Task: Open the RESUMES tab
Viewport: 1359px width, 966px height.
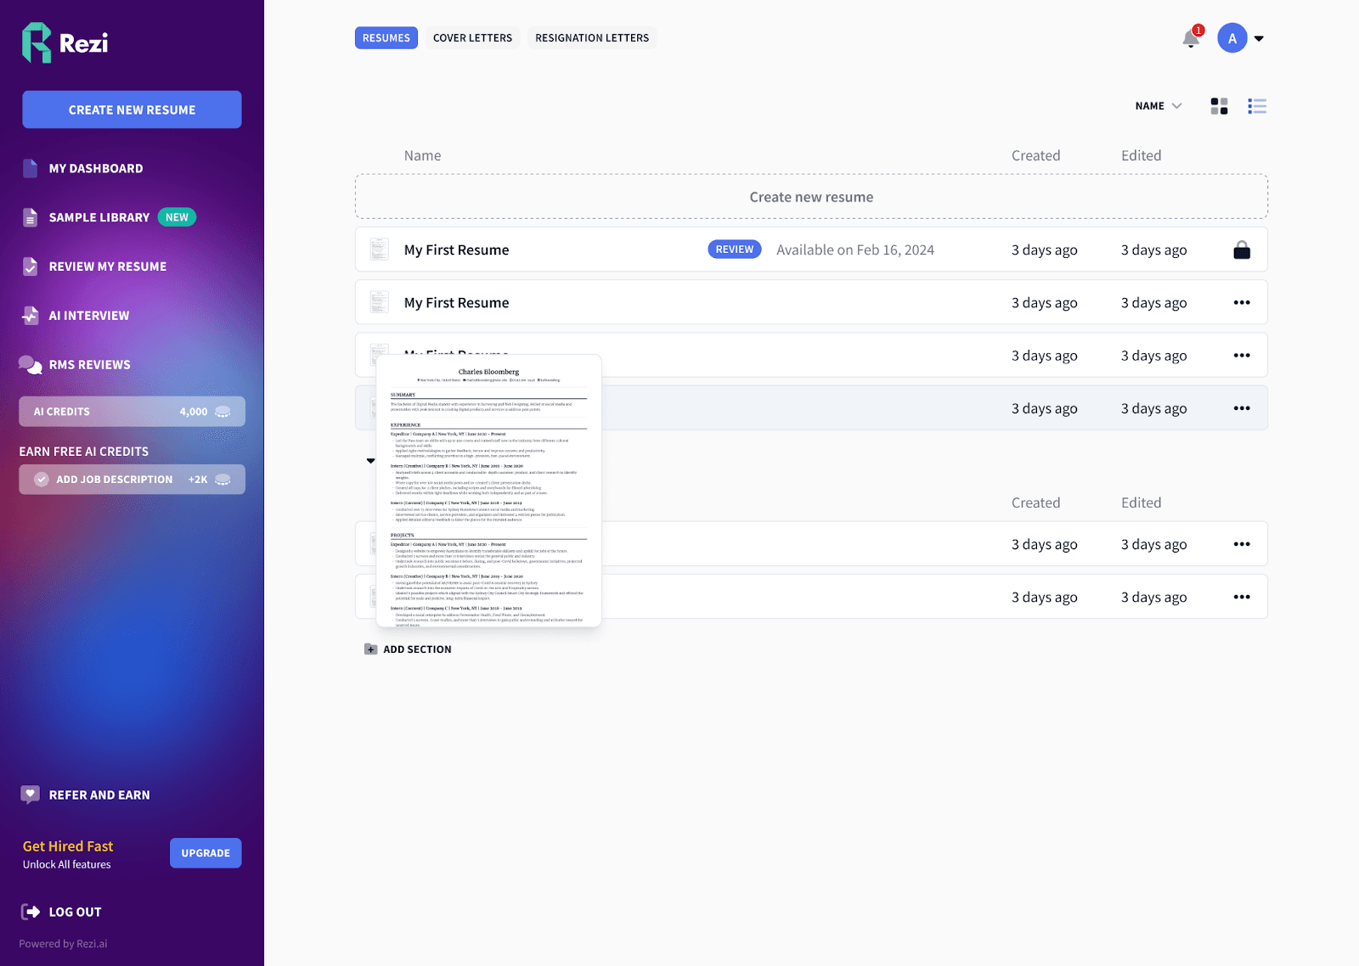Action: pyautogui.click(x=386, y=38)
